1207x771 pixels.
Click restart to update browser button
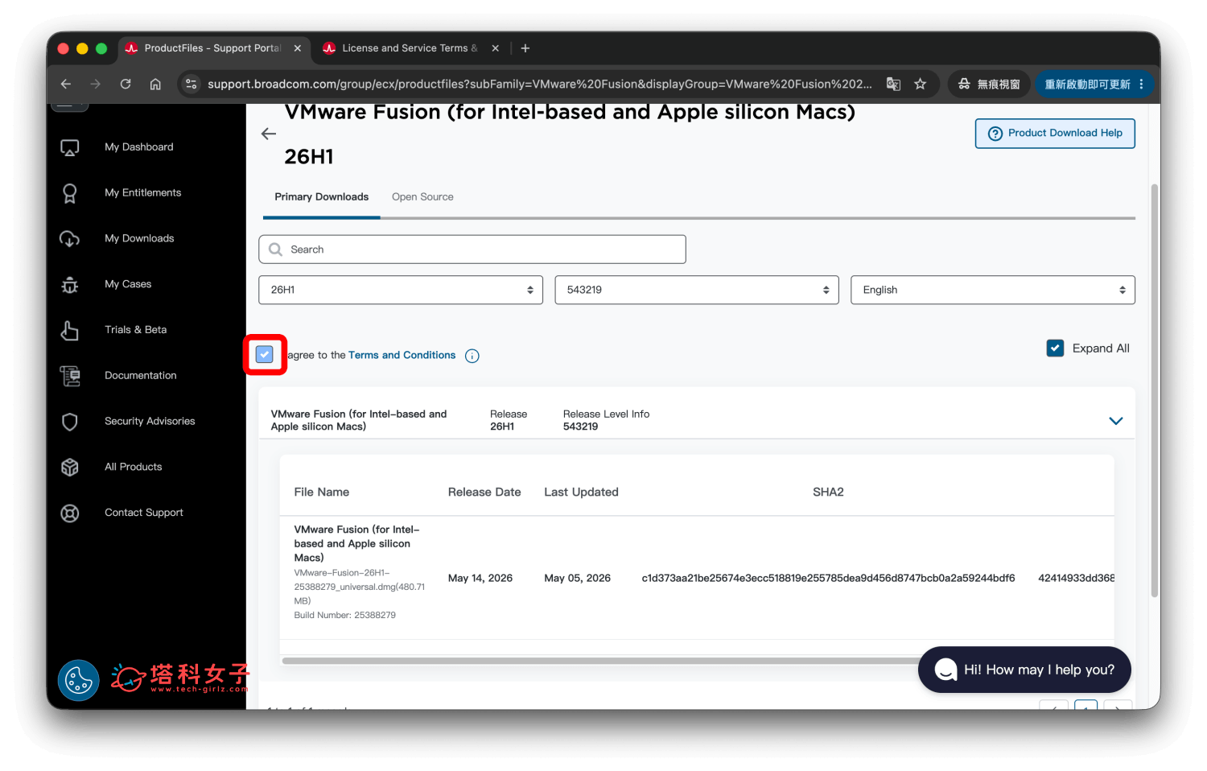pyautogui.click(x=1095, y=84)
